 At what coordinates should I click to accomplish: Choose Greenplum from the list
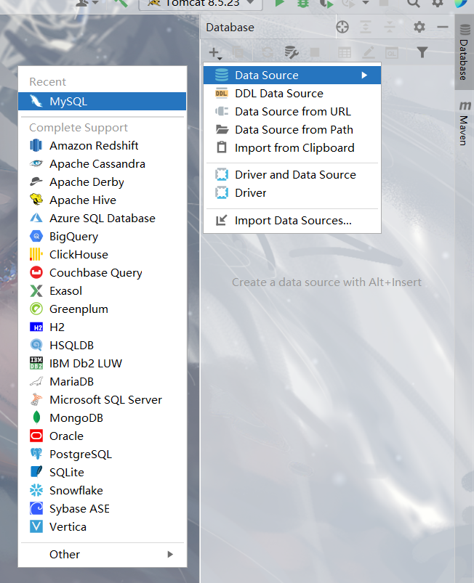pyautogui.click(x=102, y=309)
